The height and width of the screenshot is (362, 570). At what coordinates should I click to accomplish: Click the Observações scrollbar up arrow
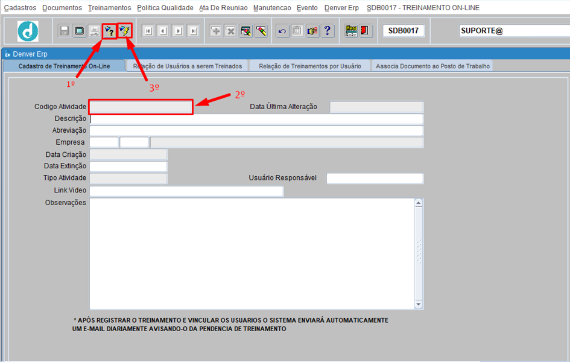pos(419,203)
